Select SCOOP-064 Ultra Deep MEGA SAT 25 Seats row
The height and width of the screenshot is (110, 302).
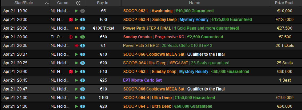(151, 63)
